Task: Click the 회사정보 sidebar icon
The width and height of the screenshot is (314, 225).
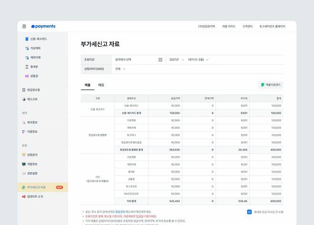Action: (x=24, y=122)
